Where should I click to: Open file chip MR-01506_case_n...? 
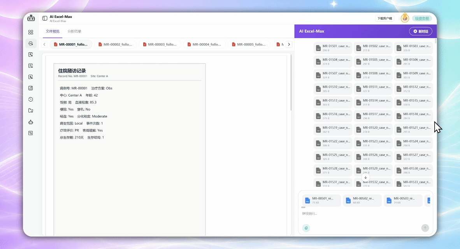[x=413, y=61]
